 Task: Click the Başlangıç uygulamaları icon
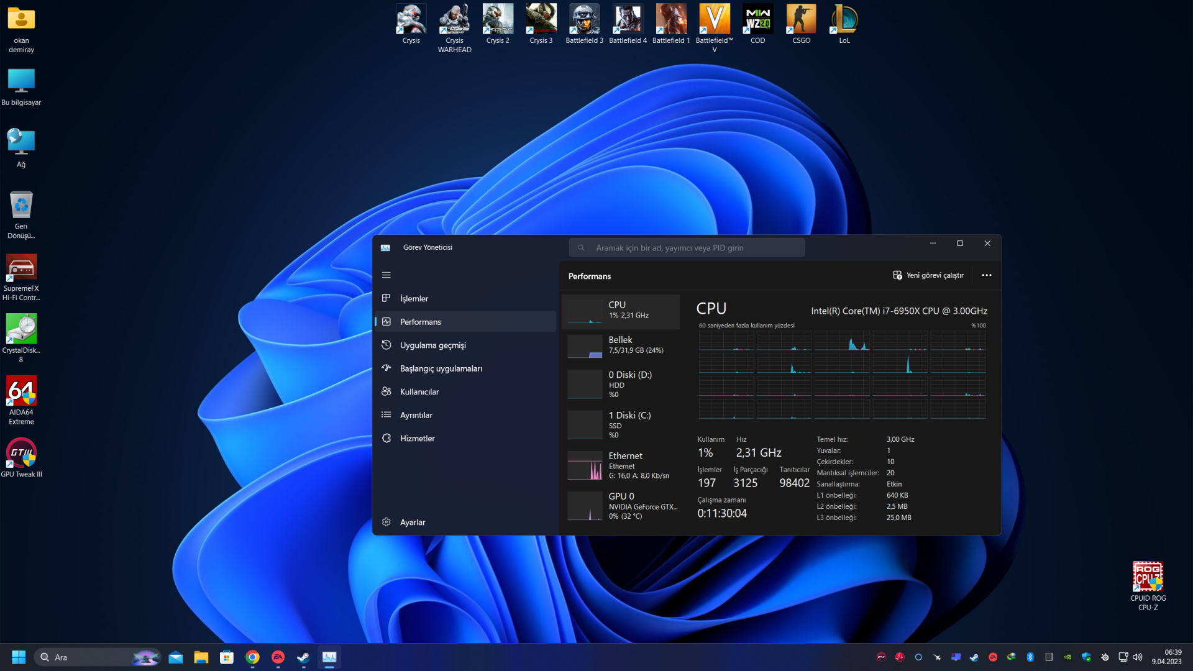pyautogui.click(x=386, y=368)
